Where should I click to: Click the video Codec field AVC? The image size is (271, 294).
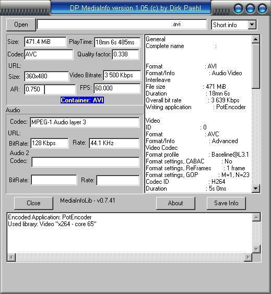coord(49,54)
